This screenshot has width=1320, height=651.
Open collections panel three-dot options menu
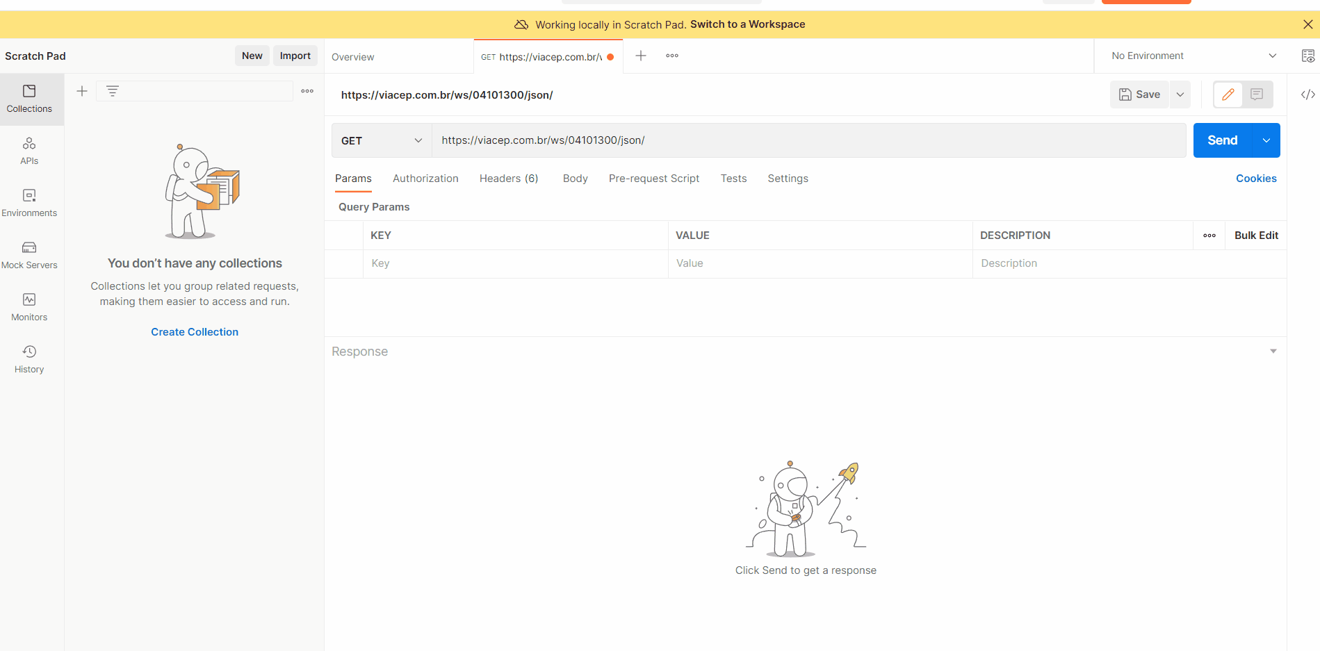307,91
